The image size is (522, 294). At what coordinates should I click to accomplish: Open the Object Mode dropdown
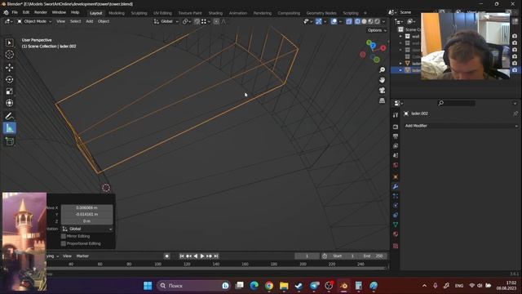pos(34,21)
